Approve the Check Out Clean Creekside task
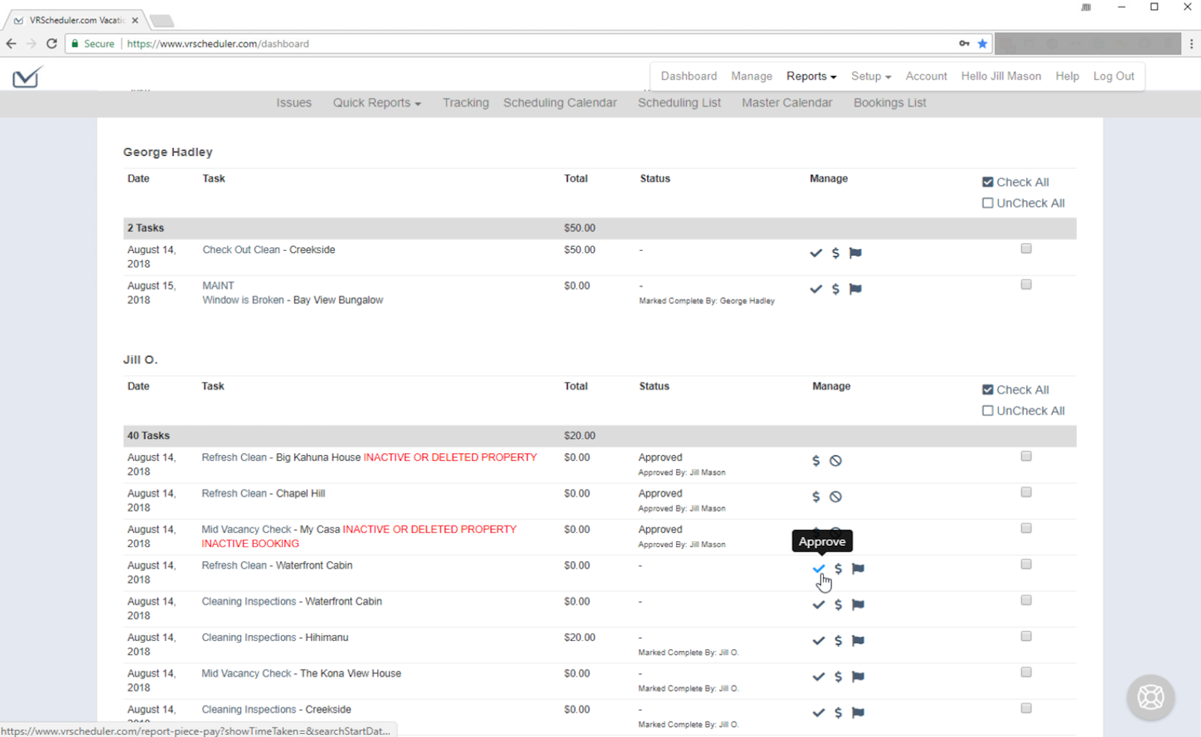Image resolution: width=1201 pixels, height=737 pixels. click(815, 253)
